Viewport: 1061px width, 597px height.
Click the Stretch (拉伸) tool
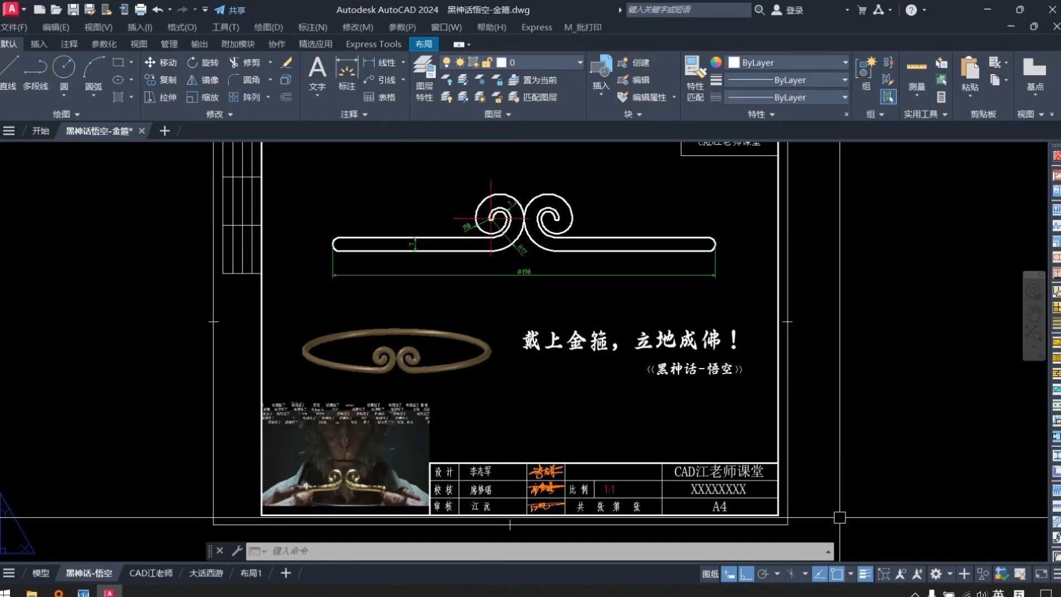point(160,97)
